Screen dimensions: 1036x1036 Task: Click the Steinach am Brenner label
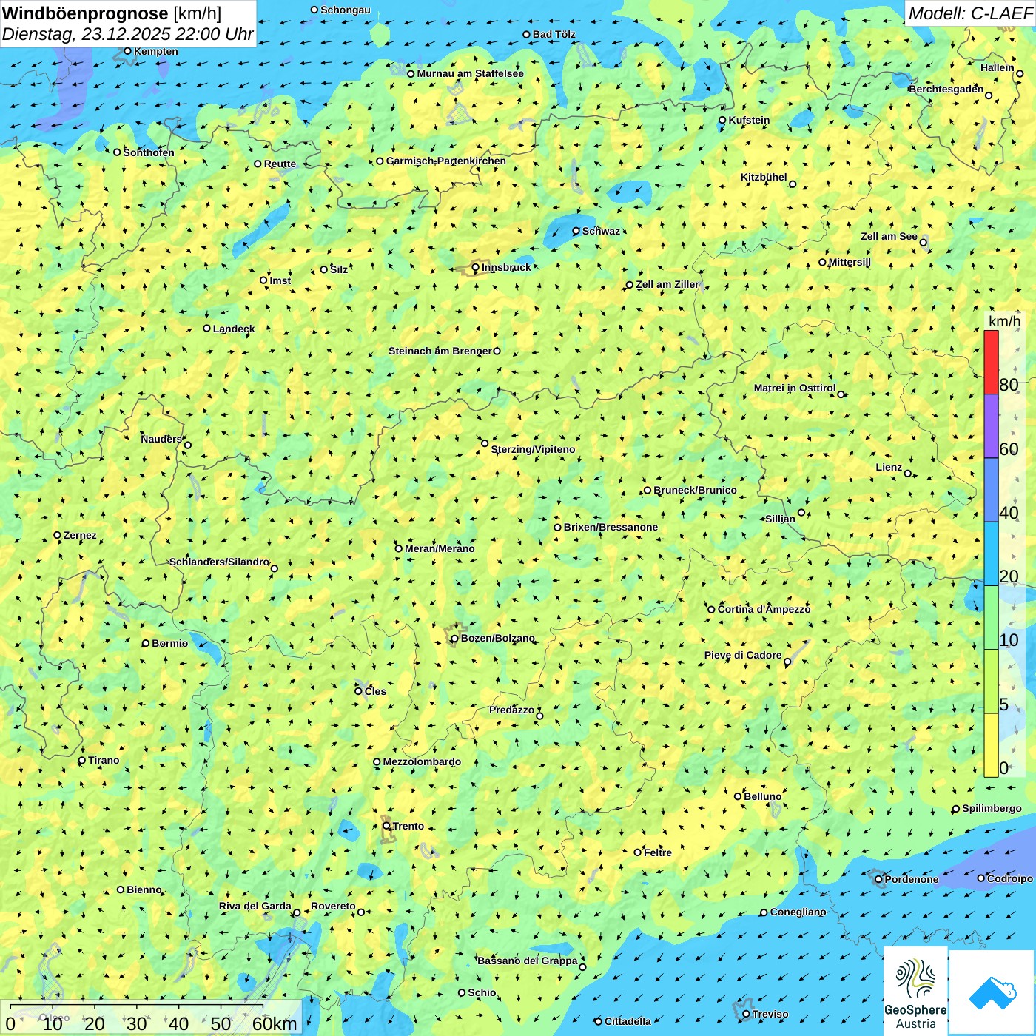tap(440, 351)
